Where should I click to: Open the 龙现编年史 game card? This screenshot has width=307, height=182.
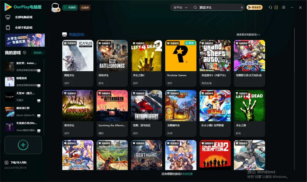(x=181, y=113)
